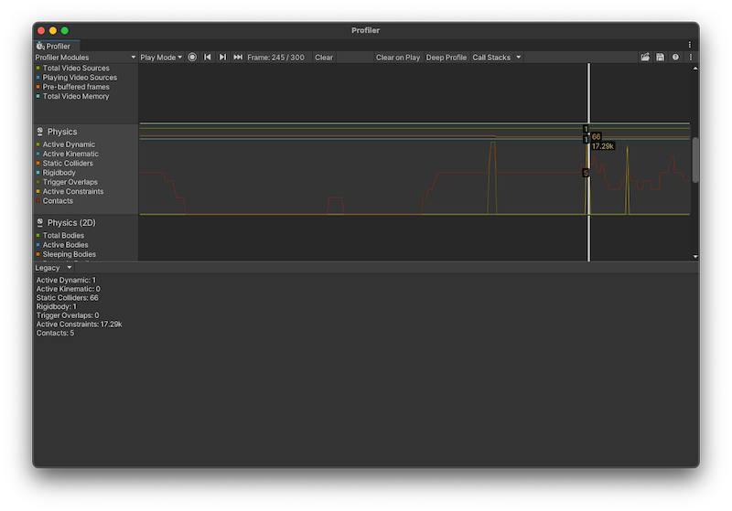Jump to the current last frame
The image size is (732, 511).
[238, 58]
